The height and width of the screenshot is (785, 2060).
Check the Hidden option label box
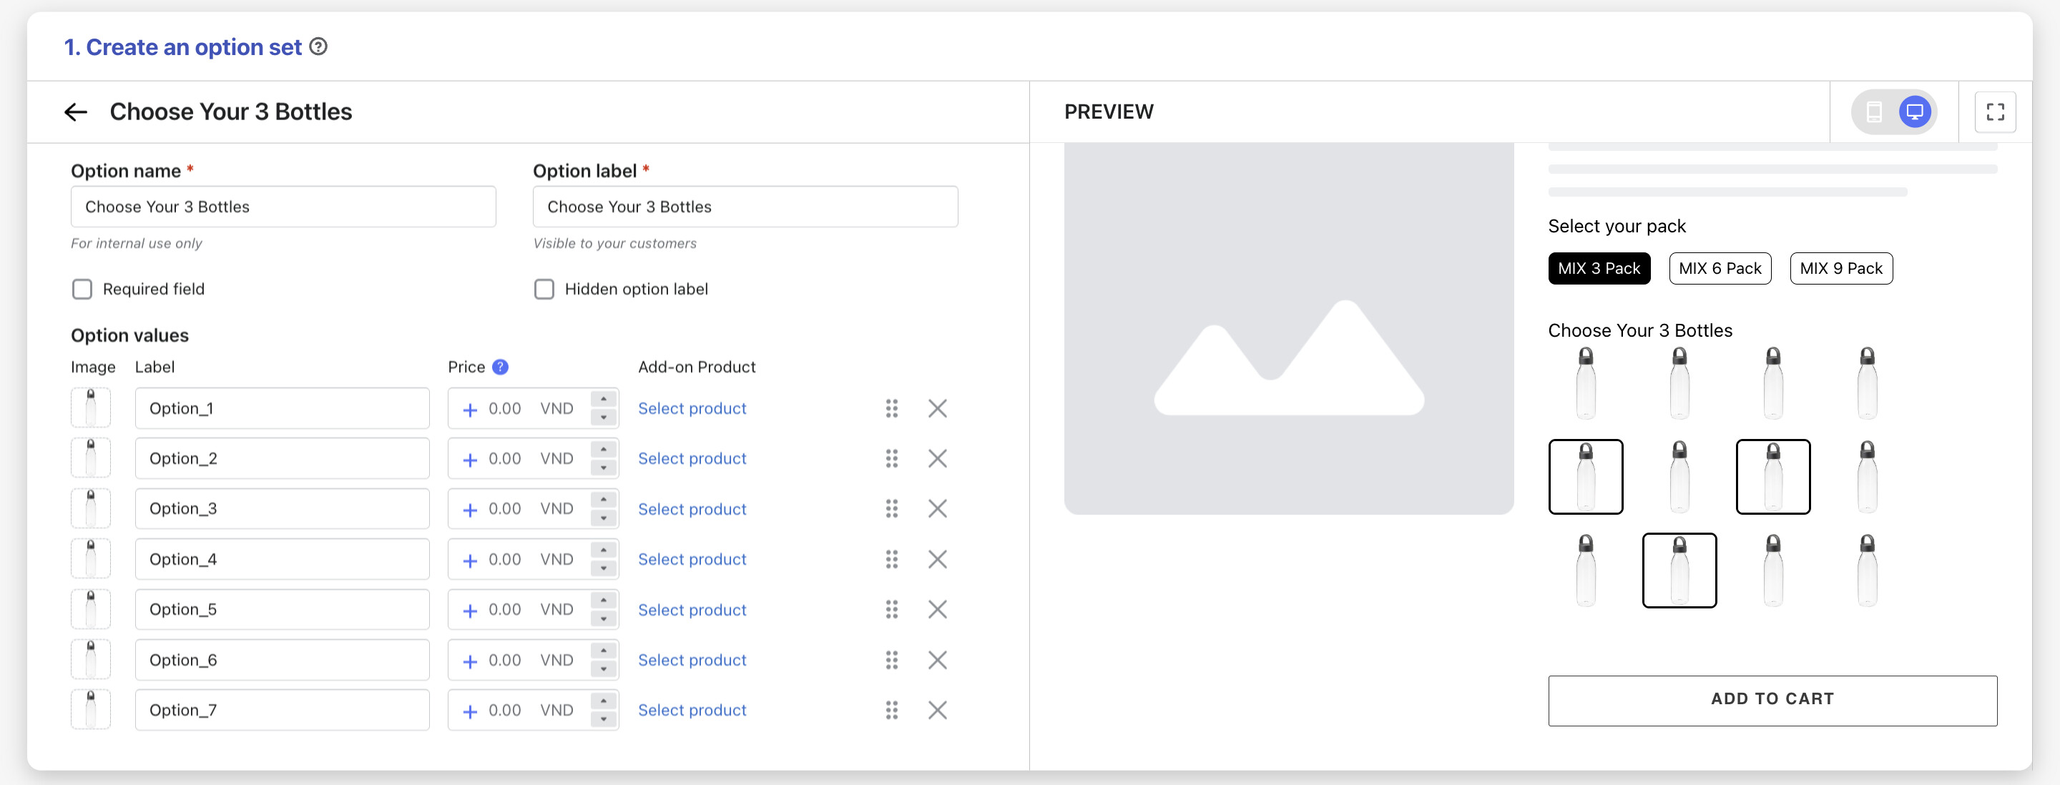pyautogui.click(x=544, y=290)
